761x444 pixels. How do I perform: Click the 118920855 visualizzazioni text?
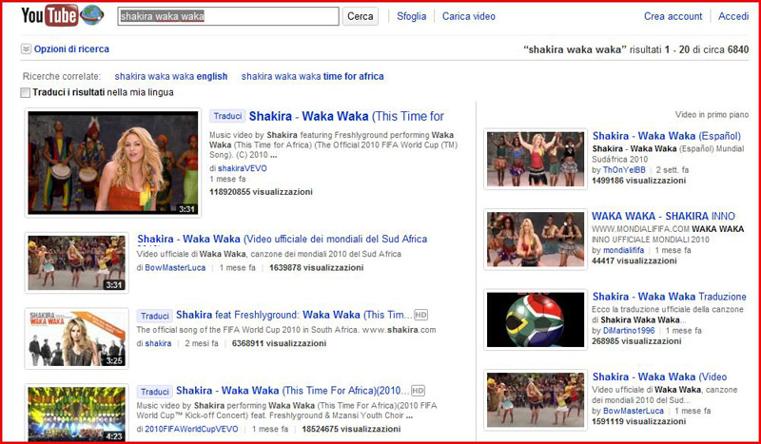coord(261,192)
